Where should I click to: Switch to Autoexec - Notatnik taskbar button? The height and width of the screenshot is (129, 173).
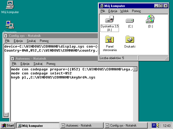[82, 126]
